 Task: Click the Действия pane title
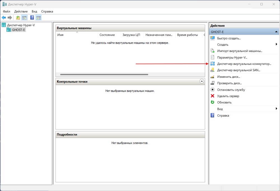217,25
